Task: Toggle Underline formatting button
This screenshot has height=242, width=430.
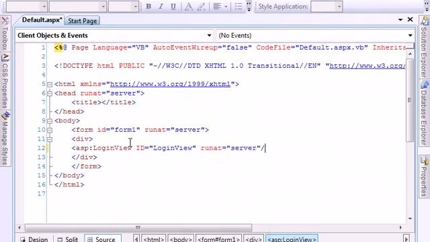Action: tap(173, 6)
